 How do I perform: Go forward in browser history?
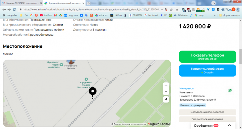coord(9,9)
